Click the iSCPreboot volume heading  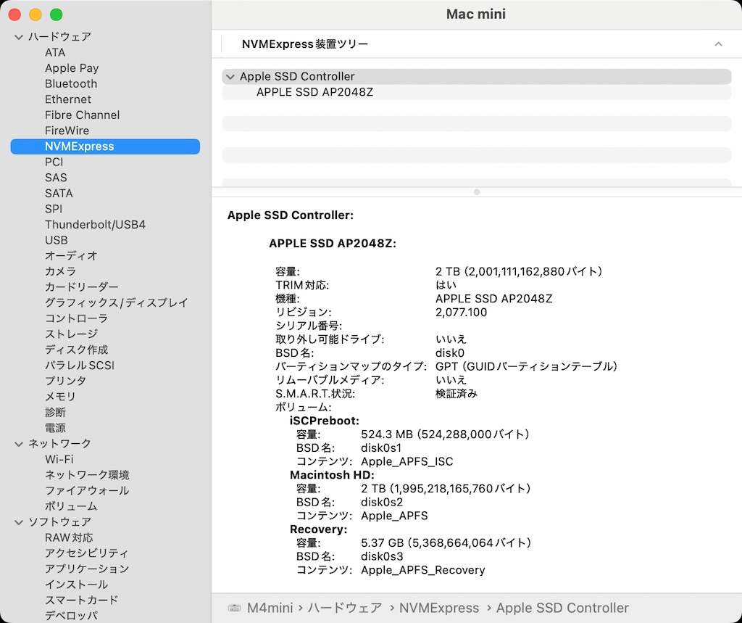pyautogui.click(x=325, y=421)
